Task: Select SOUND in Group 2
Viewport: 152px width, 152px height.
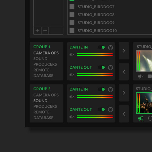Action: pyautogui.click(x=41, y=101)
